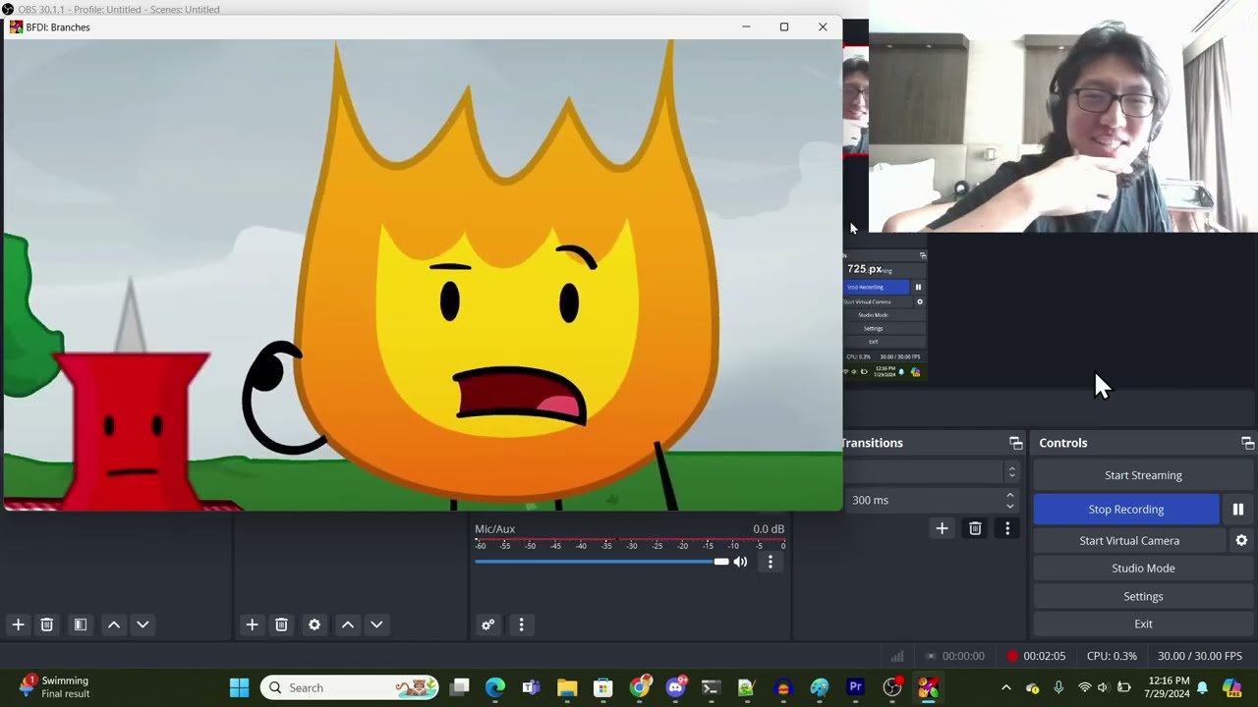Screen dimensions: 1258x707
Task: Toggle Studio Mode
Action: tap(1143, 568)
